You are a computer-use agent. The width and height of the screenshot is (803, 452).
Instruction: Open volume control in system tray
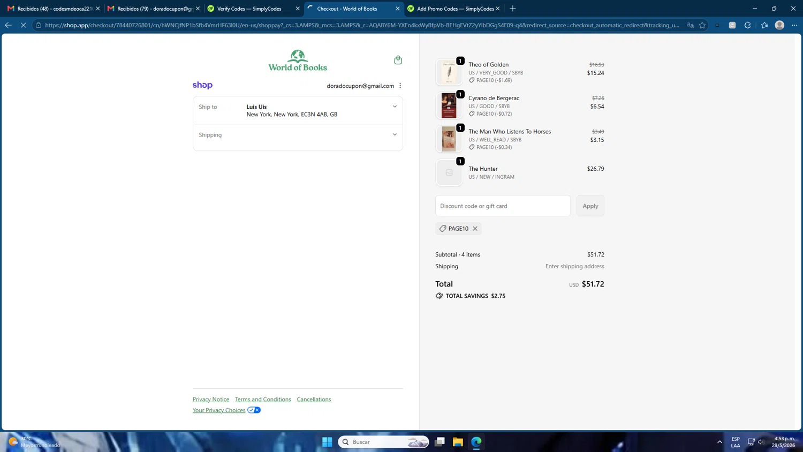pyautogui.click(x=761, y=442)
